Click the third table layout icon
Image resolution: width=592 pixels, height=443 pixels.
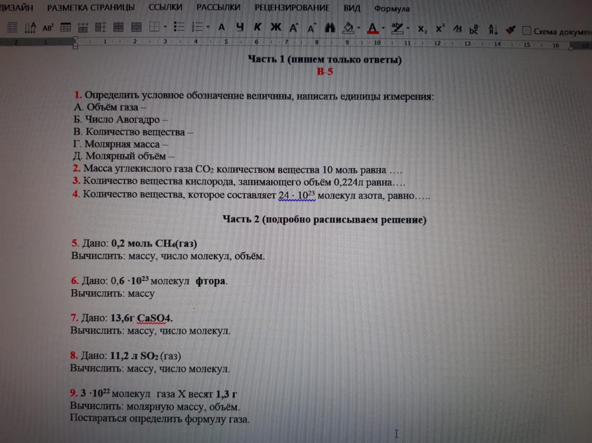101,27
